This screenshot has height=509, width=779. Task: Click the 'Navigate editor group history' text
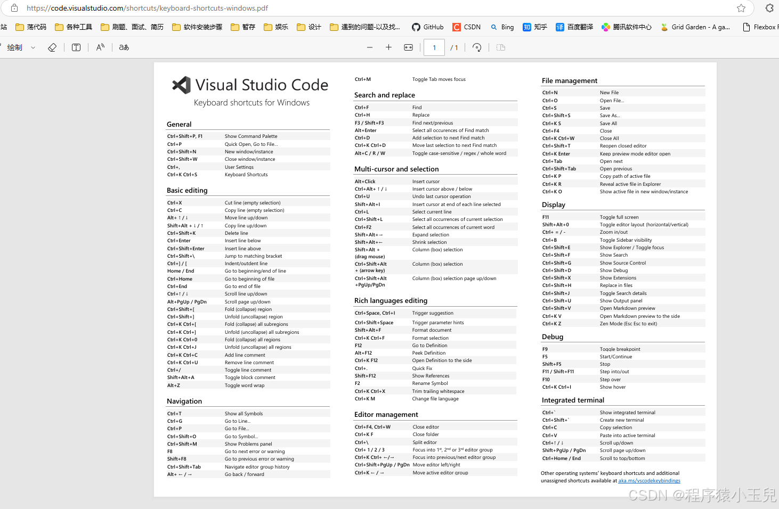coord(257,467)
